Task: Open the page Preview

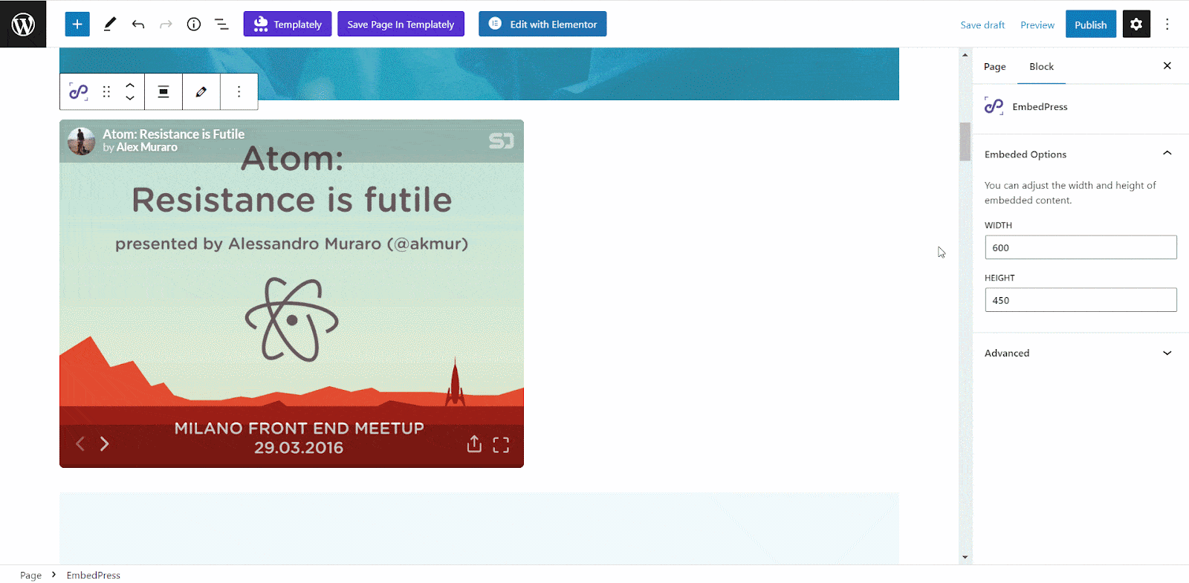Action: 1037,25
